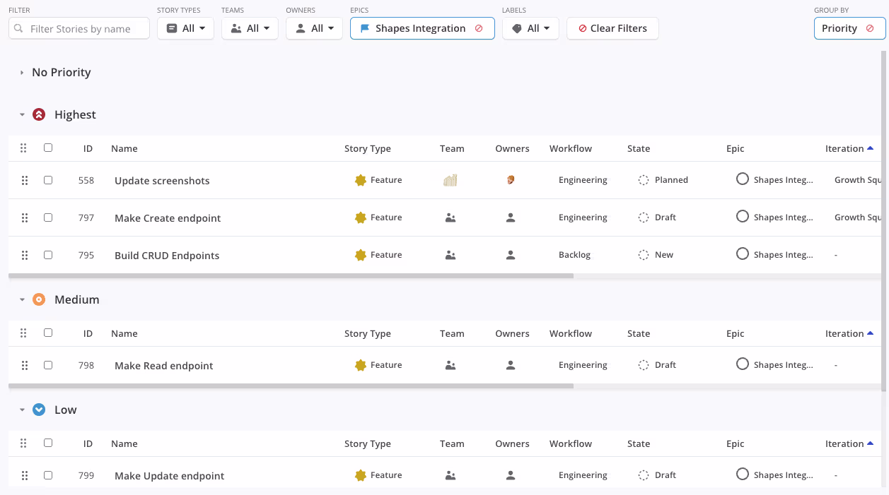Open the Update screenshots story

click(162, 181)
